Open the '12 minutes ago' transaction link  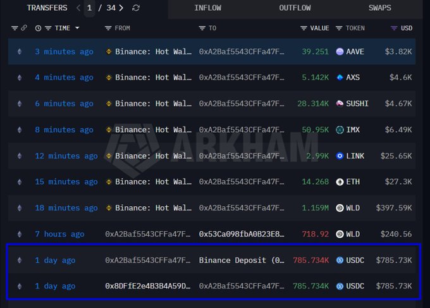coord(66,156)
